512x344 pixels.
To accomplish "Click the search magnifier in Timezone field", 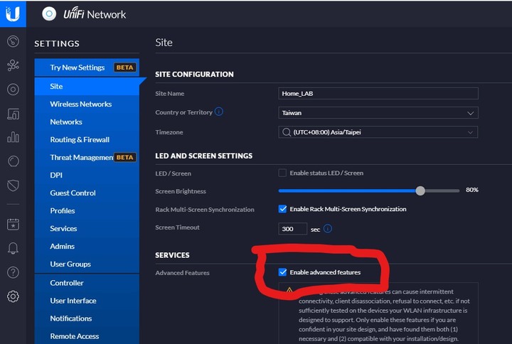I will [287, 132].
